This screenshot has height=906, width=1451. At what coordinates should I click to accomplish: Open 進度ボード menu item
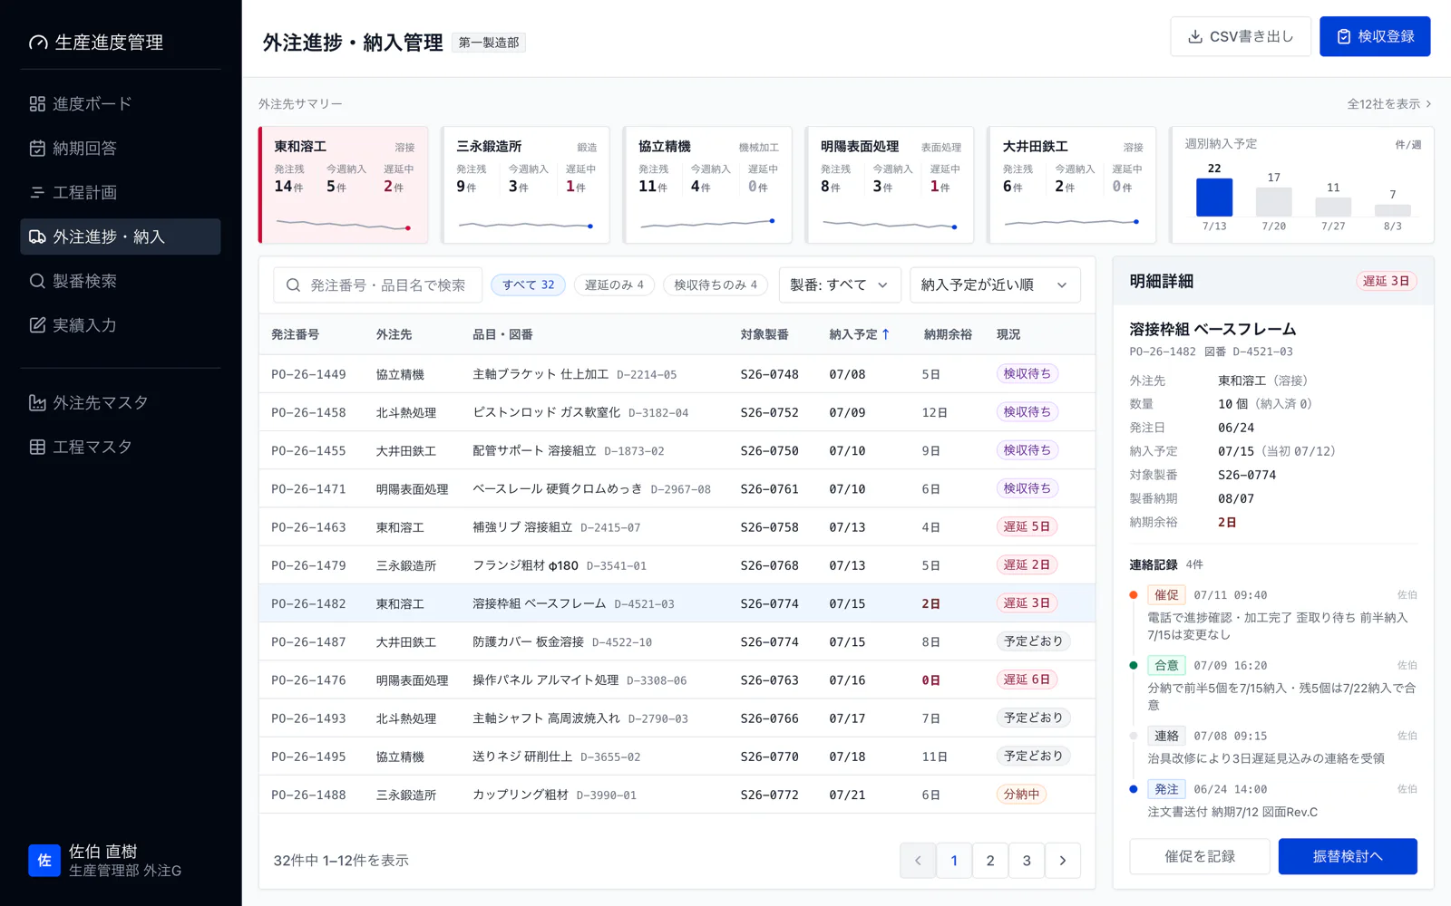[x=121, y=104]
